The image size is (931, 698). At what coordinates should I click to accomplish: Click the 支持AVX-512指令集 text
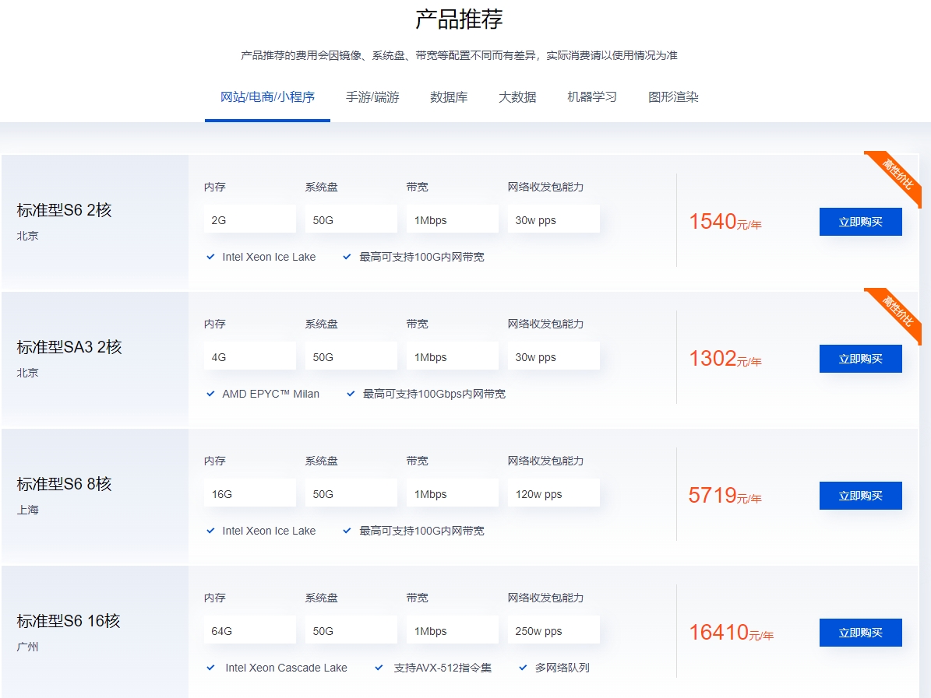443,668
